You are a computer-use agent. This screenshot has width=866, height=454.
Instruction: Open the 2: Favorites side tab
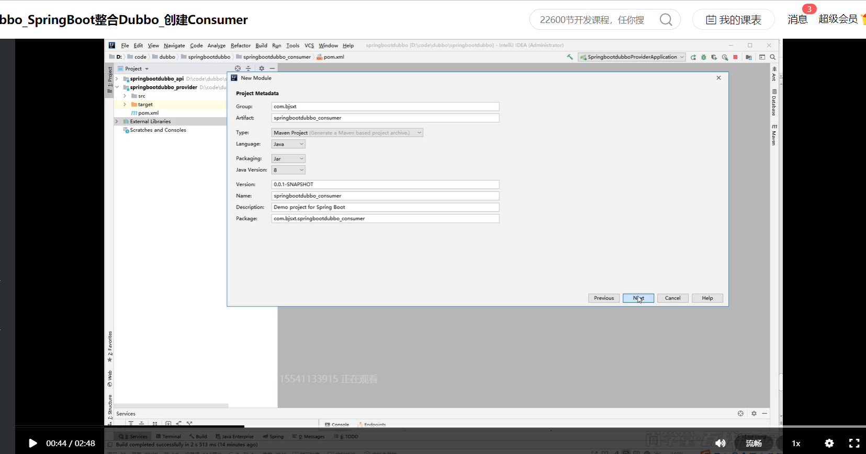point(110,346)
